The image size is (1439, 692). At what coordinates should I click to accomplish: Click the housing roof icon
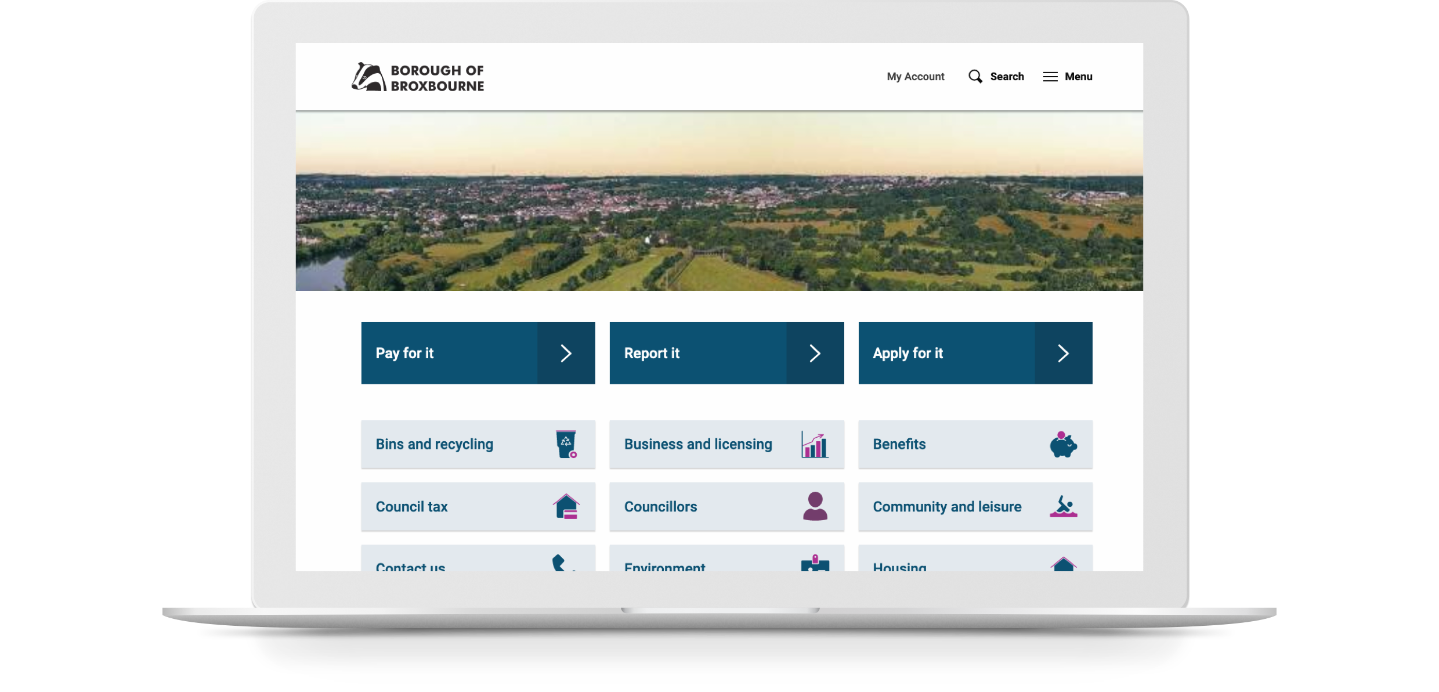click(x=1064, y=564)
